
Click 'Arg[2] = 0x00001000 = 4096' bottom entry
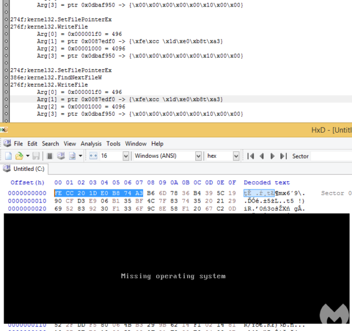pyautogui.click(x=81, y=106)
